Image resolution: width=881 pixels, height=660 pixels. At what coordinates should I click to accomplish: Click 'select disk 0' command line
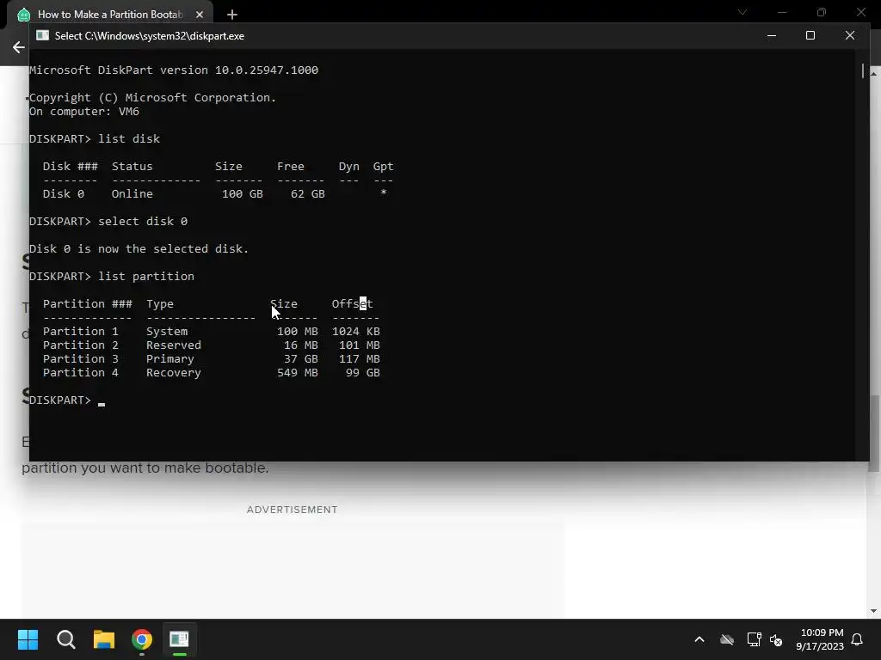tap(143, 221)
